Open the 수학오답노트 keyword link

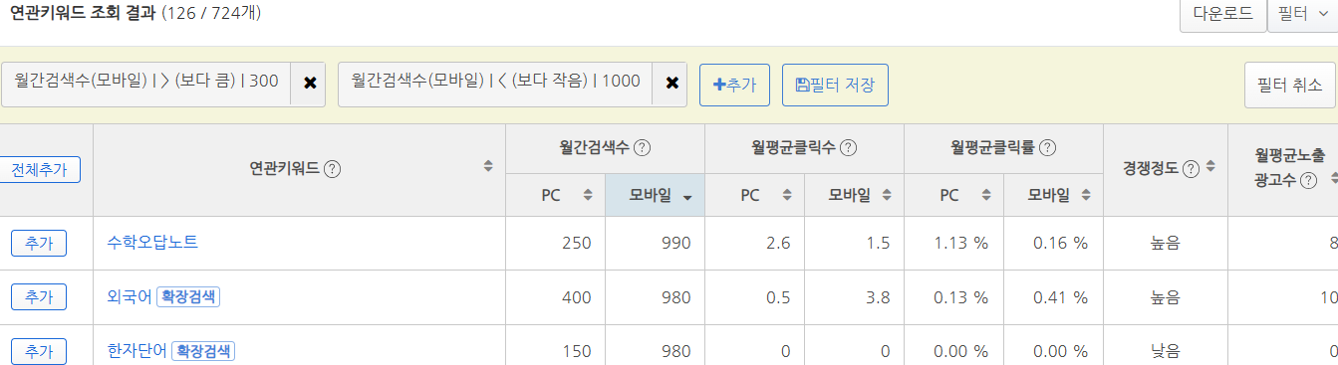pos(153,243)
